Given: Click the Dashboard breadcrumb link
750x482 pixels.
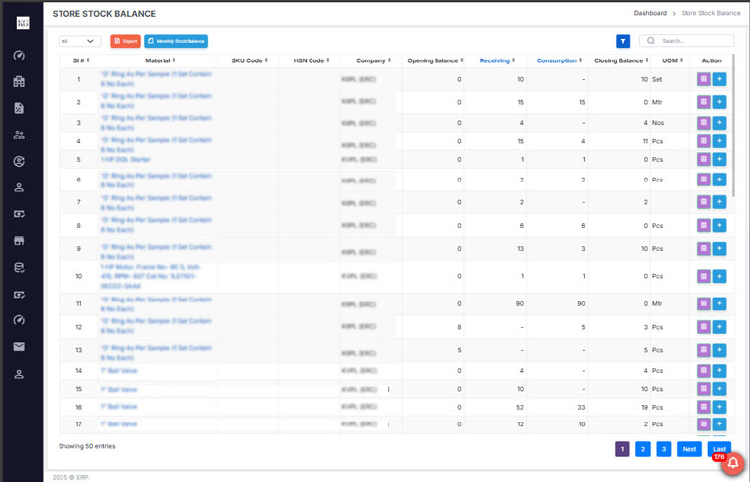Looking at the screenshot, I should tap(650, 13).
